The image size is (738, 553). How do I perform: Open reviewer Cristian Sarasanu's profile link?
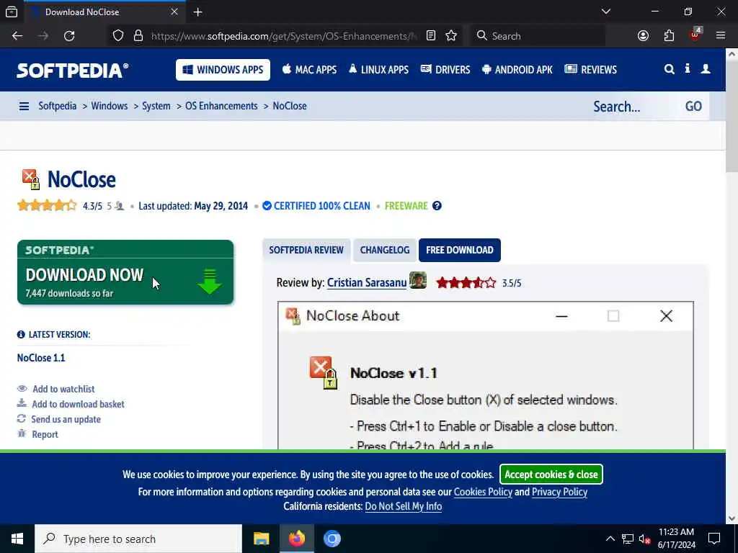(x=367, y=282)
